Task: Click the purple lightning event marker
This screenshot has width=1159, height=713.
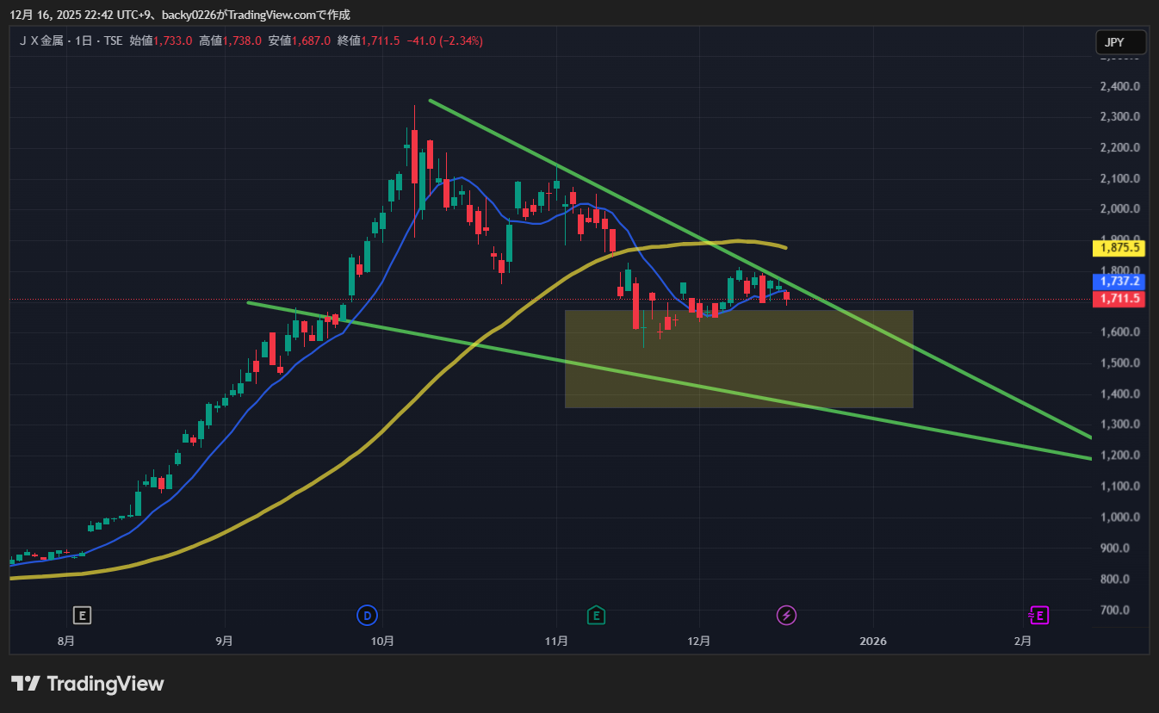Action: (786, 615)
